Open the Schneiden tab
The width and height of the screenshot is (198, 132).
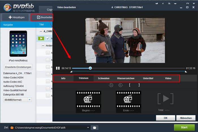click(104, 78)
